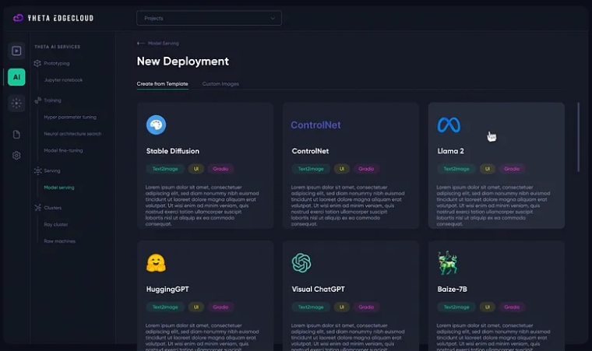The height and width of the screenshot is (351, 592).
Task: Open the Training section
Action: [x=52, y=100]
